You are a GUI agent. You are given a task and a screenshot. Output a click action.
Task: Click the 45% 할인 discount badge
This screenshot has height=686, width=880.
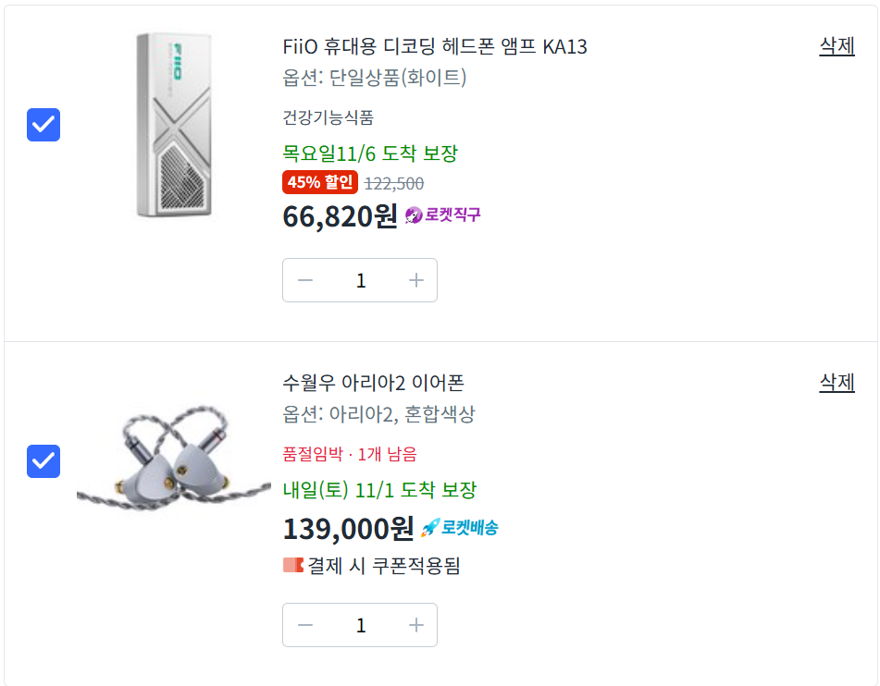click(319, 182)
